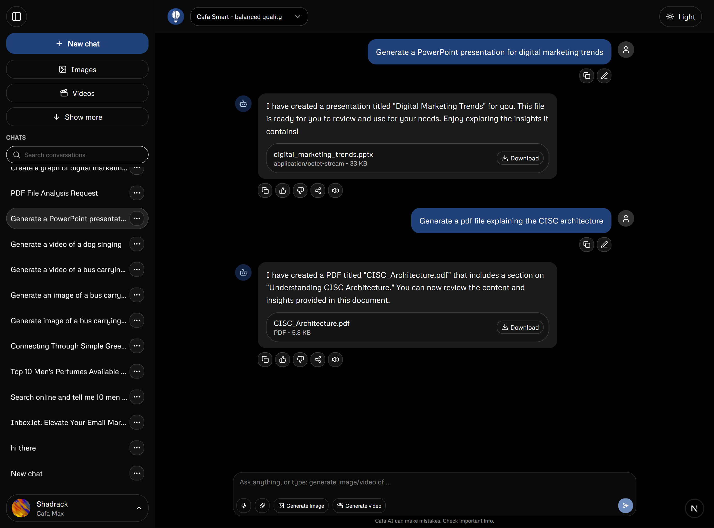Like the Digital Marketing Trends response
This screenshot has width=714, height=528.
coord(283,191)
